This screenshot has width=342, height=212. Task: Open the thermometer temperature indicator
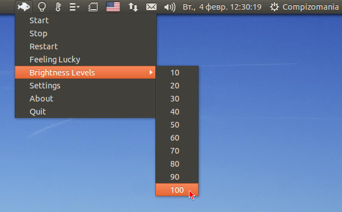pyautogui.click(x=58, y=7)
